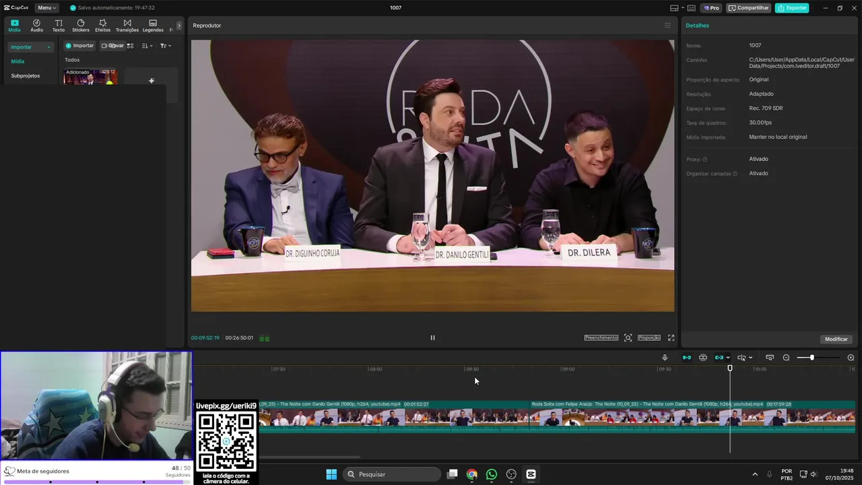Click the Proporção aspect ratio button
The height and width of the screenshot is (485, 862).
(x=649, y=337)
